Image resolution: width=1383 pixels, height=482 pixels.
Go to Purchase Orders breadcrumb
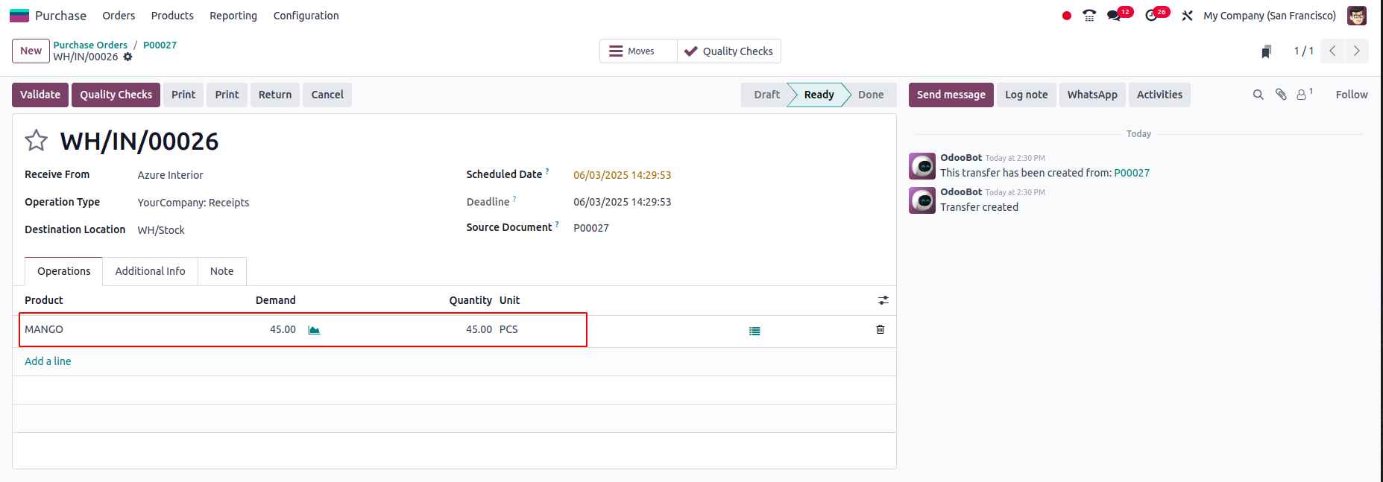point(90,45)
